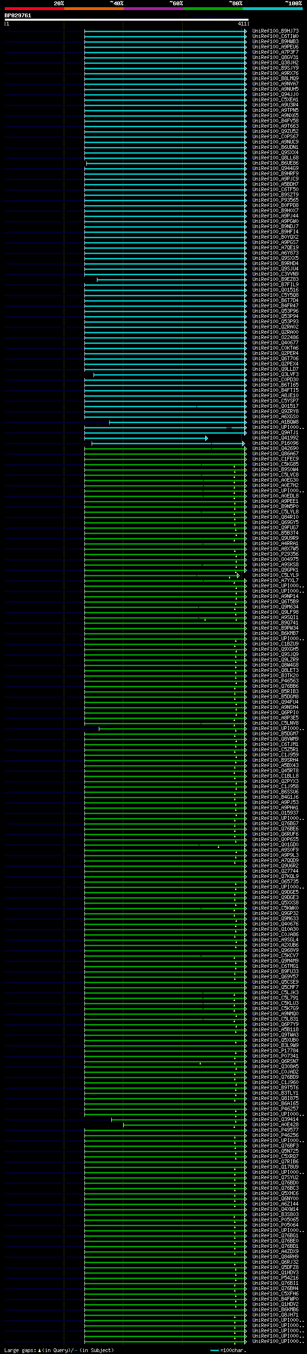Click cyan alignment bar for UniRef100_A7P3F7
Screen dimensions: 307x1354
pyautogui.click(x=165, y=52)
